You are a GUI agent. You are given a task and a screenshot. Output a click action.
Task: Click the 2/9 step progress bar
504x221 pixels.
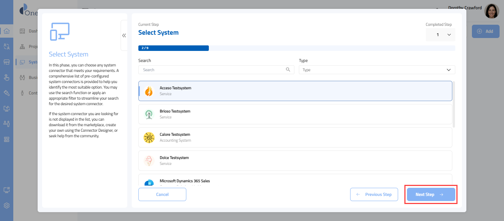[x=173, y=48]
